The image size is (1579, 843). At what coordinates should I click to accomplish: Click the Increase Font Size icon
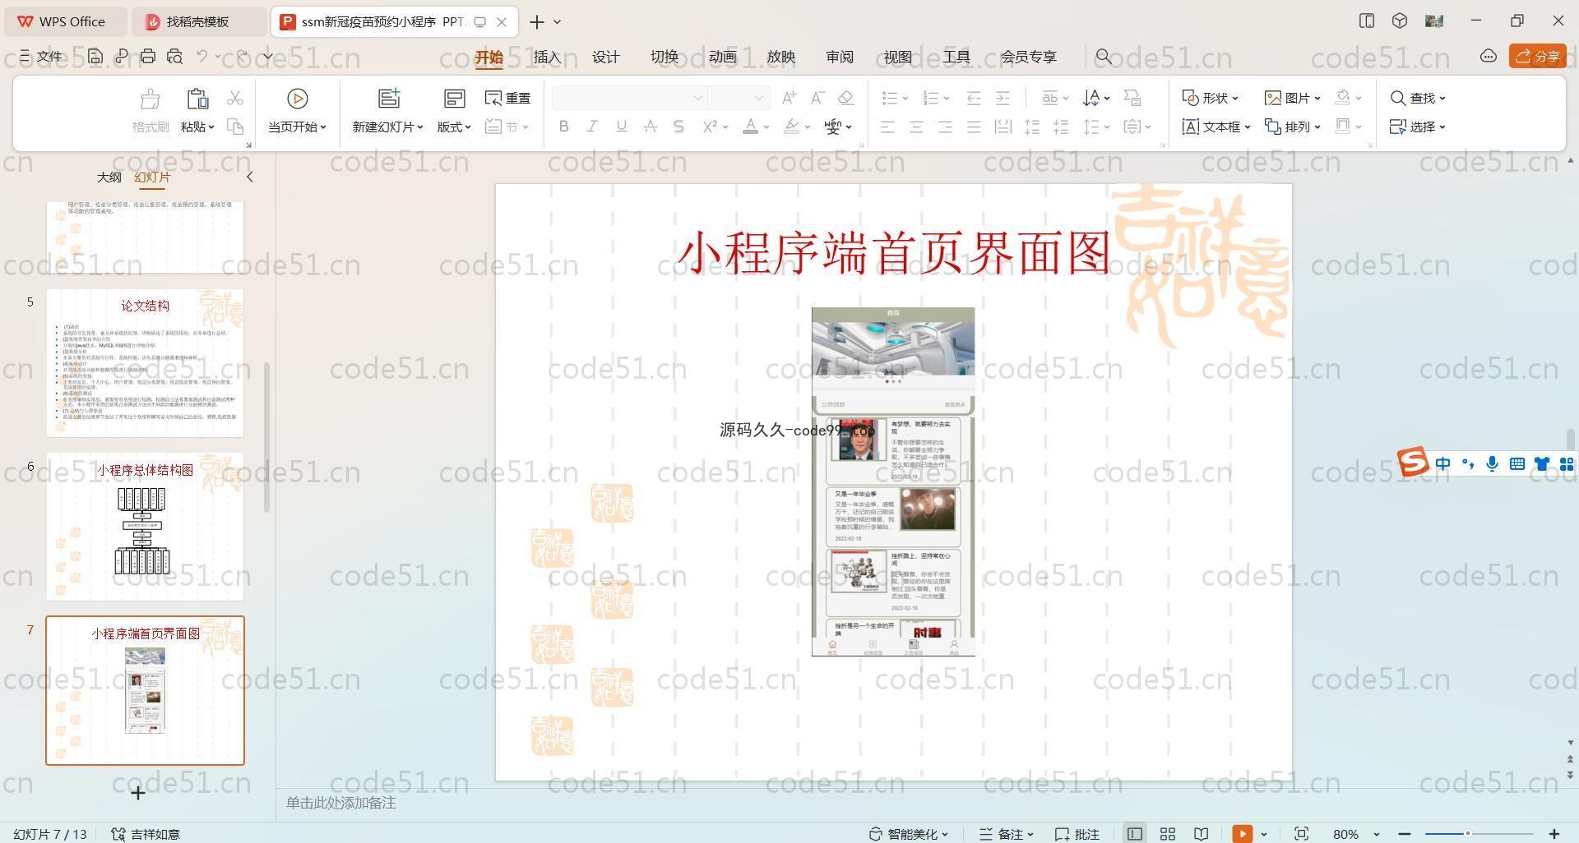(789, 98)
